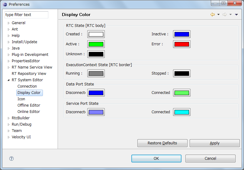This screenshot has width=244, height=170.
Task: Focus the type filter text field
Action: tap(27, 15)
